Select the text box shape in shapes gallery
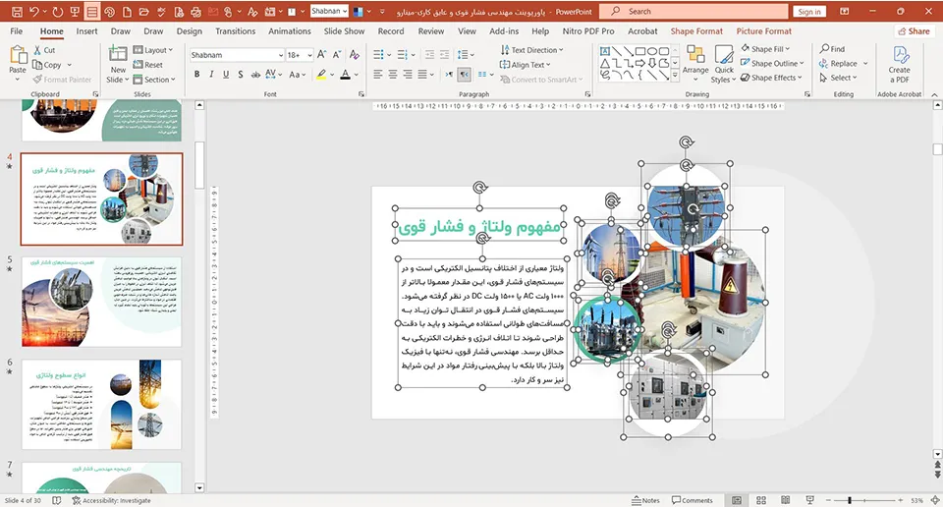The height and width of the screenshot is (507, 943). point(605,51)
